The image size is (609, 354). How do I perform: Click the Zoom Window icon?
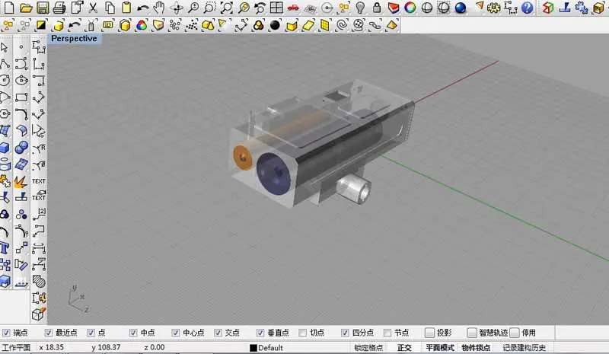(210, 8)
